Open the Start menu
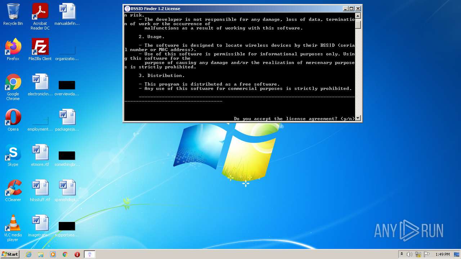Viewport: 461px width, 259px height. pyautogui.click(x=10, y=254)
